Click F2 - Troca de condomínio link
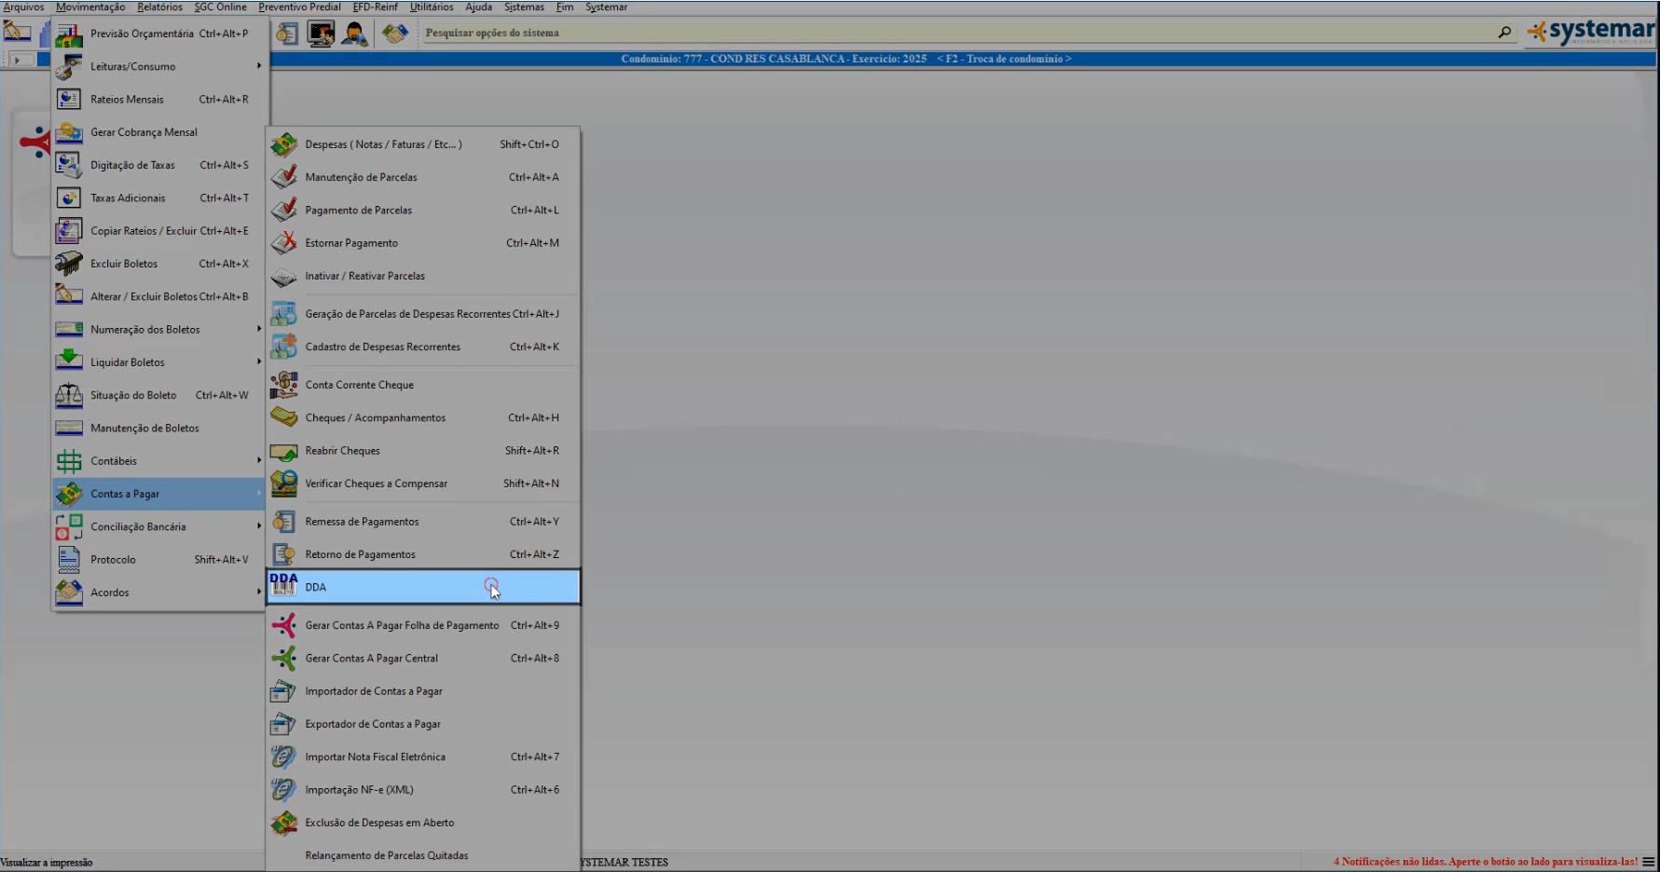Image resolution: width=1660 pixels, height=872 pixels. [1004, 59]
